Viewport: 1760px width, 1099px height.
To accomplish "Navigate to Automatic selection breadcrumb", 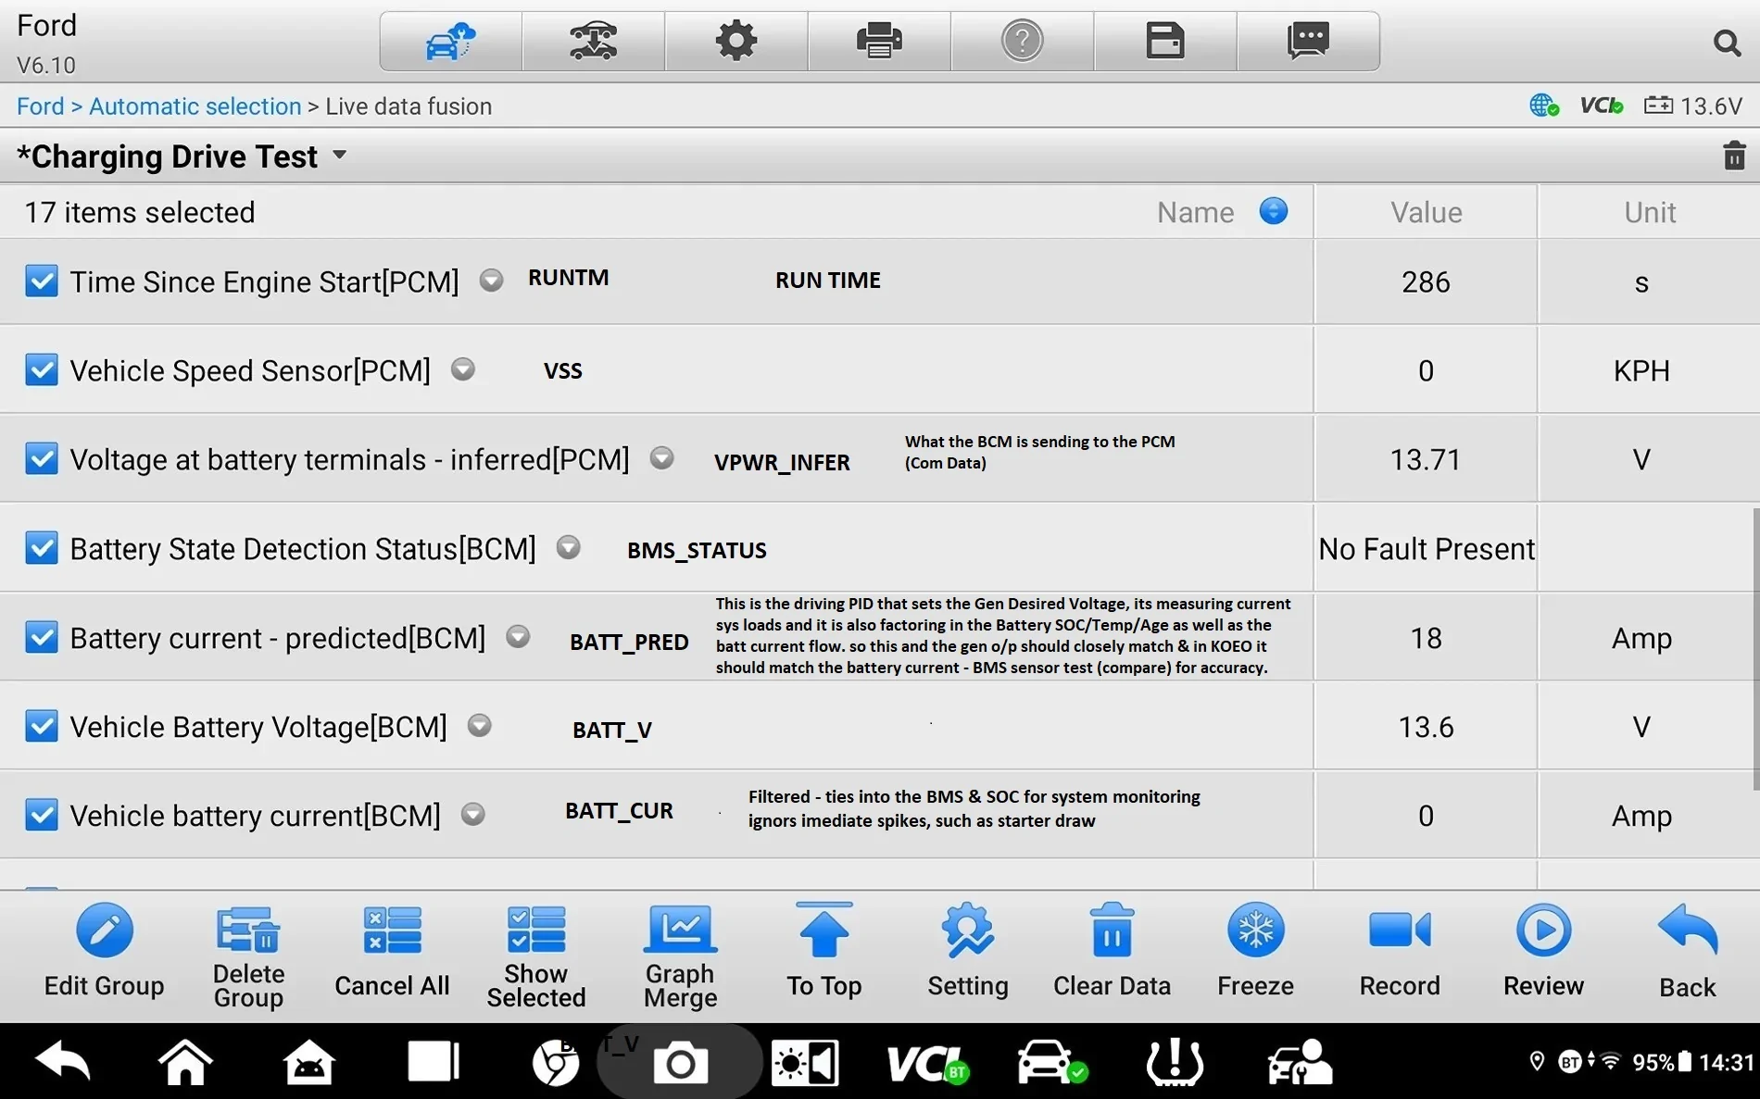I will click(x=195, y=106).
